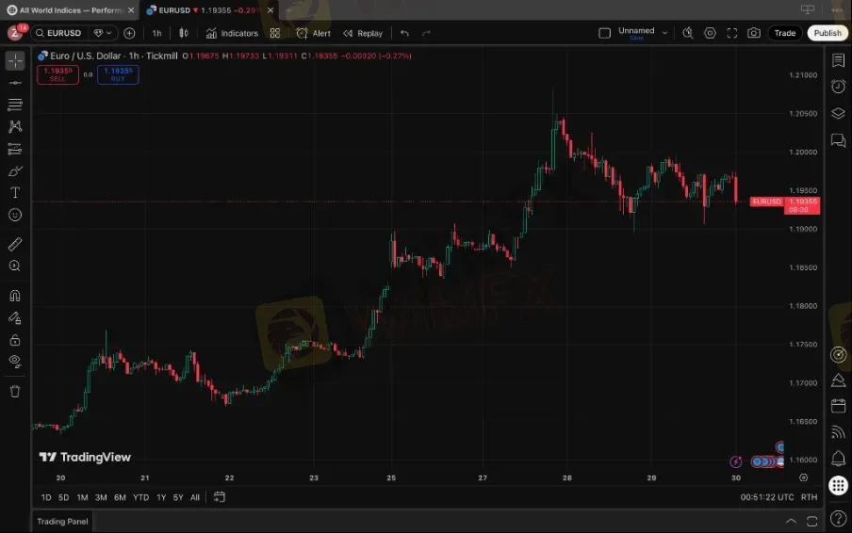Toggle Magnet mode on
The image size is (852, 533).
tap(15, 296)
